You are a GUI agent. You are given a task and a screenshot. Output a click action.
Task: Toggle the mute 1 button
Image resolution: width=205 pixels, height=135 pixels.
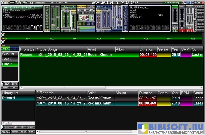coord(66,6)
